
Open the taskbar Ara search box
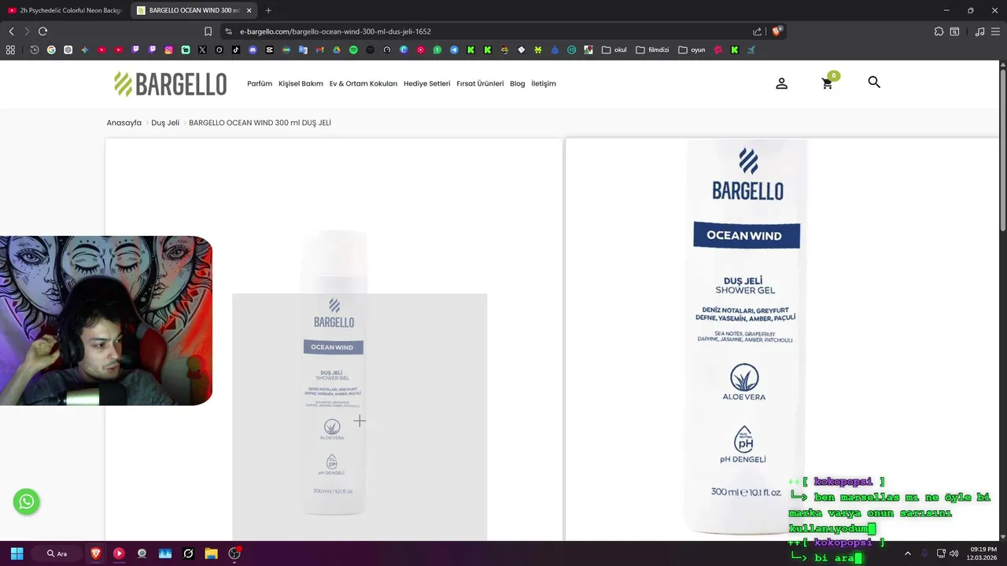point(57,553)
